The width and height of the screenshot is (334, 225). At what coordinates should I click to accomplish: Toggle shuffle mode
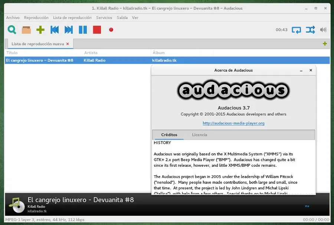tap(310, 30)
